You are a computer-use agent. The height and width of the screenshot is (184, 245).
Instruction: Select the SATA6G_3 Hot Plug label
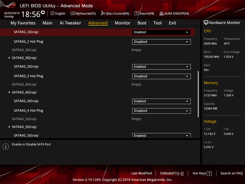(x=29, y=76)
